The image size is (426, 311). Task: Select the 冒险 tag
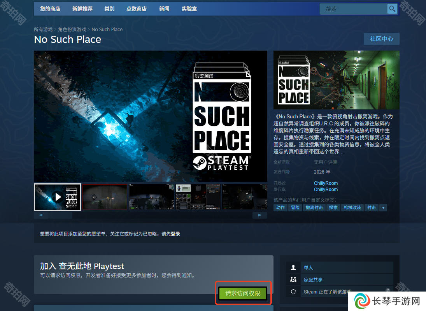295,208
